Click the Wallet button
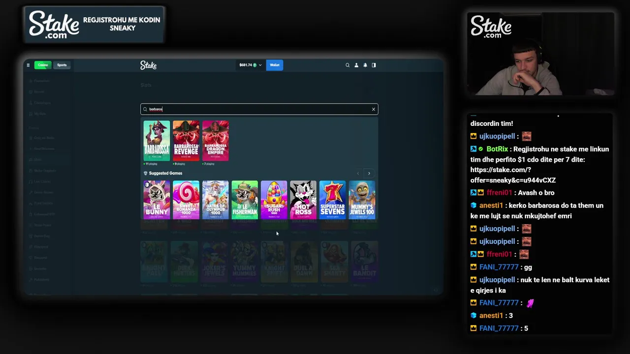 275,65
